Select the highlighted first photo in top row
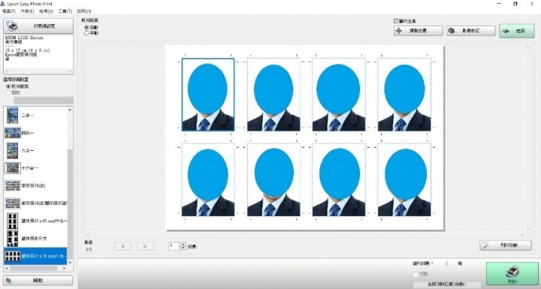541x289 pixels. (x=208, y=95)
